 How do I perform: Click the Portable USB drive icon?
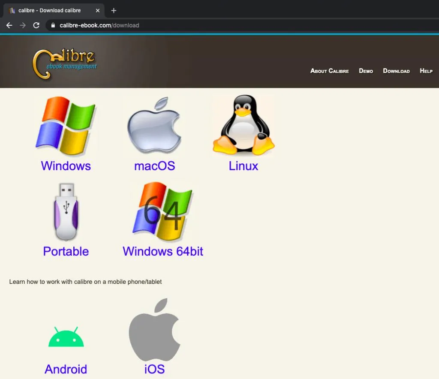pos(66,212)
